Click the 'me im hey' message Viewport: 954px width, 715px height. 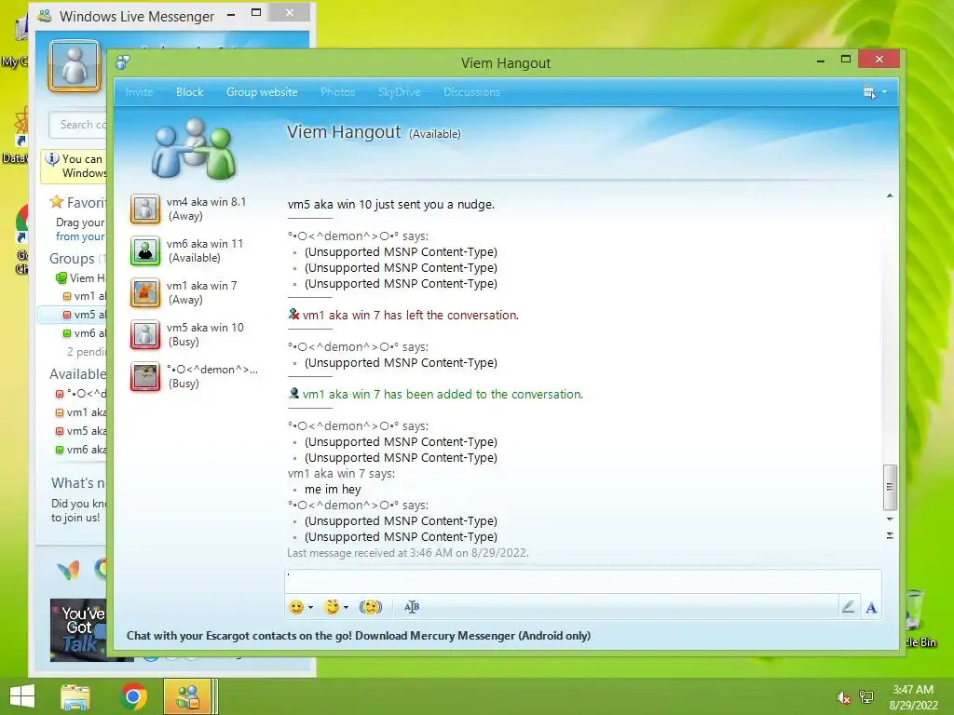(333, 490)
